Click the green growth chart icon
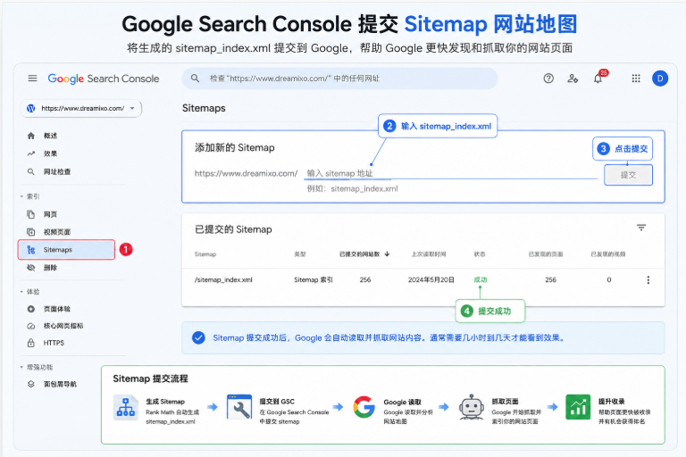686x457 pixels. pos(578,407)
